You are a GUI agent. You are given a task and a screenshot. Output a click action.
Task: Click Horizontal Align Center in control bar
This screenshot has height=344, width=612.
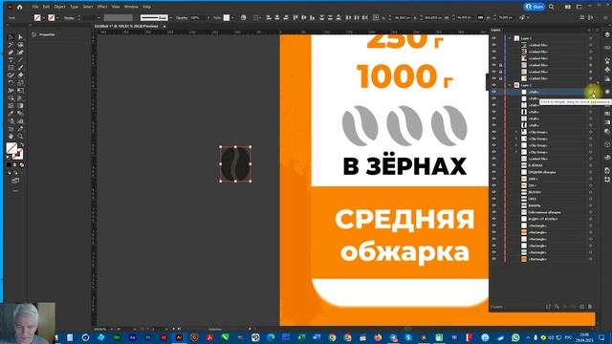click(277, 17)
